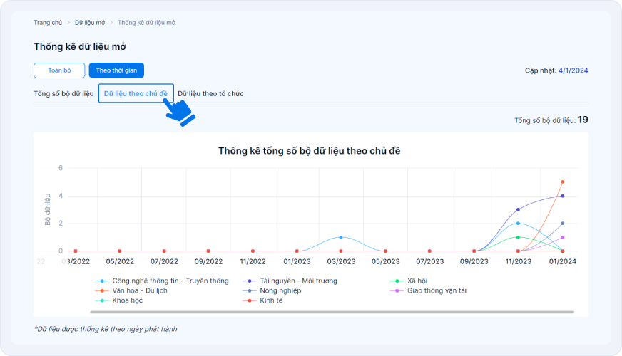Screen dimensions: 622x356
Task: Switch to Dữ liệu theo chủ đề tab
Action: [136, 93]
